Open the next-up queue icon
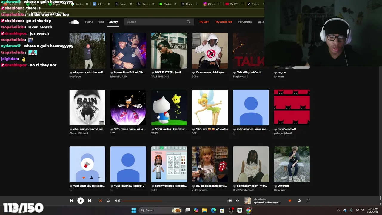The height and width of the screenshot is (215, 382). tap(309, 201)
